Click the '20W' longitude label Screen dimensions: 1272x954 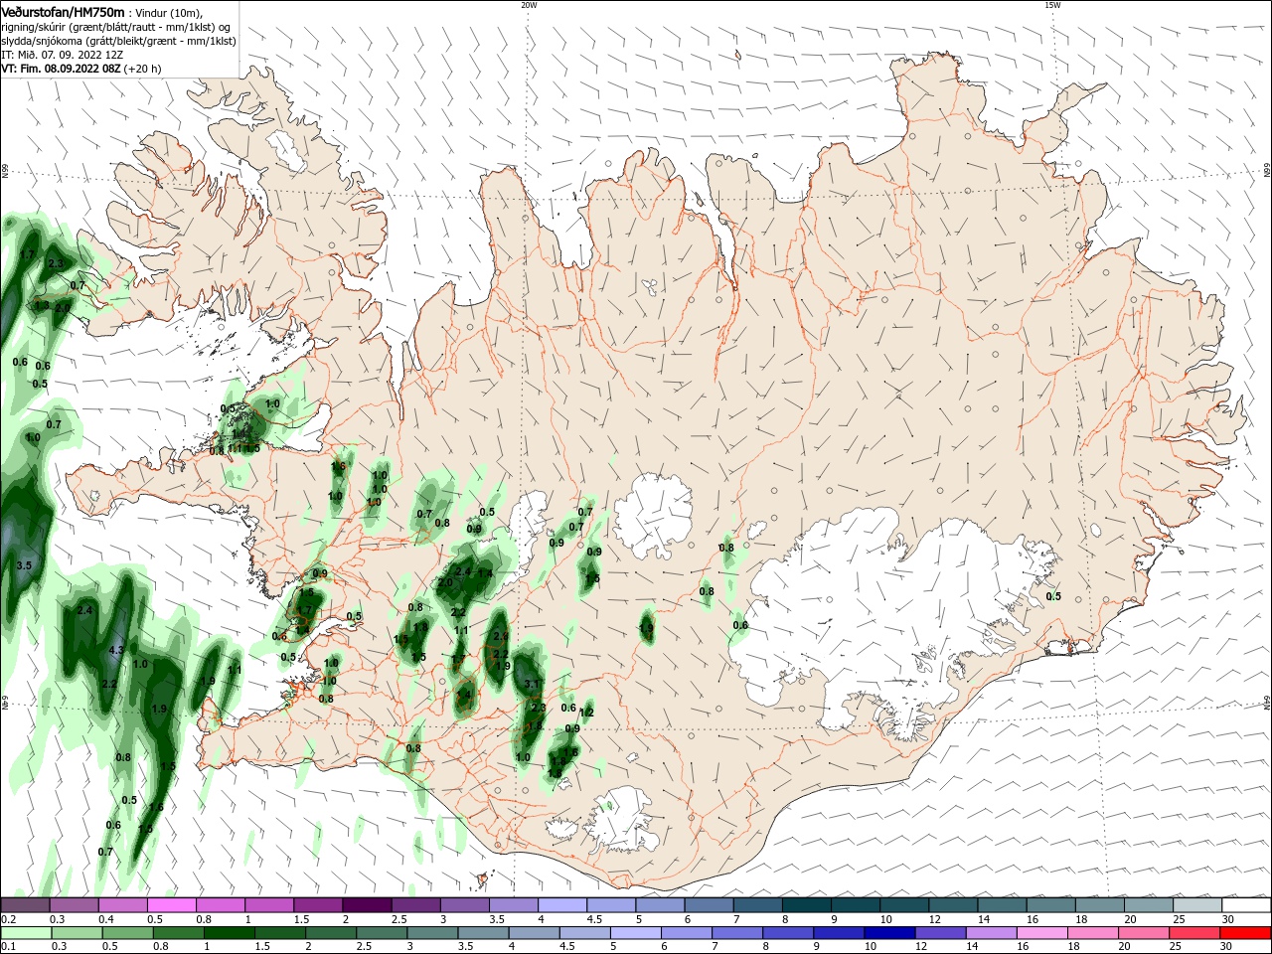pyautogui.click(x=529, y=5)
